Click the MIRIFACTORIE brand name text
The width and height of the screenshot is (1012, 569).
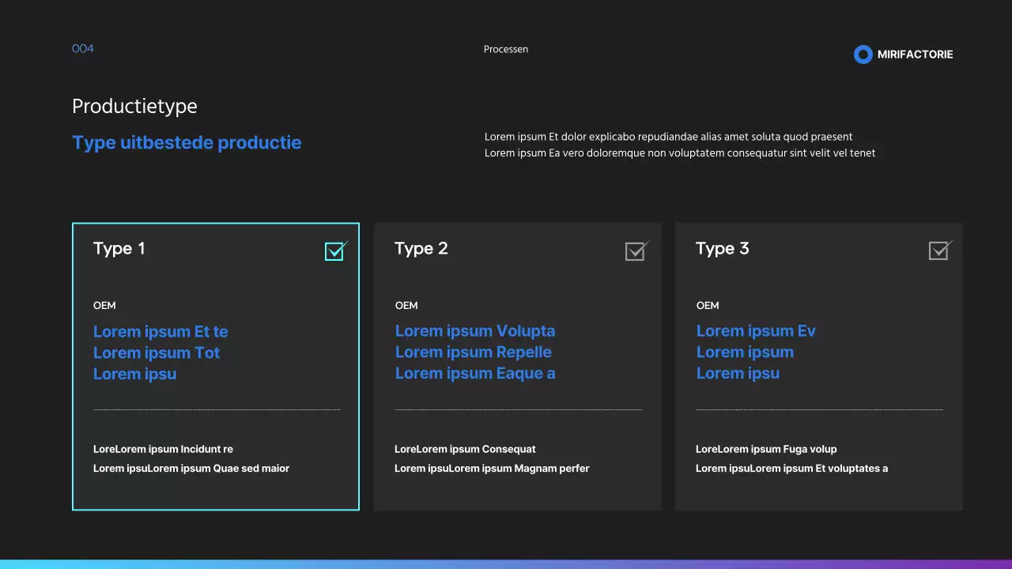(x=915, y=55)
